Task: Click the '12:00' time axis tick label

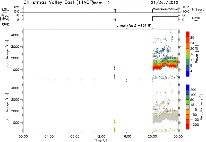Action: (101, 137)
